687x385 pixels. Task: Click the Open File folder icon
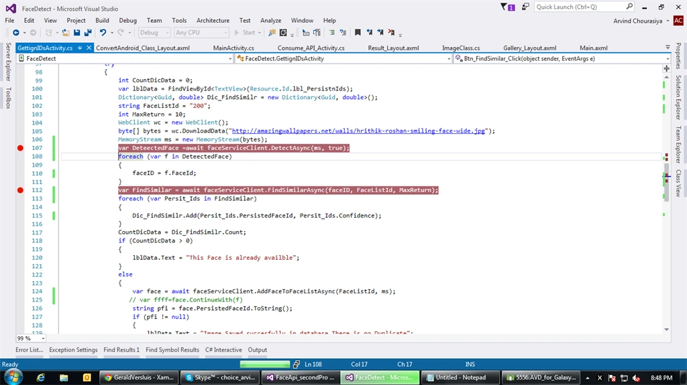tap(65, 32)
